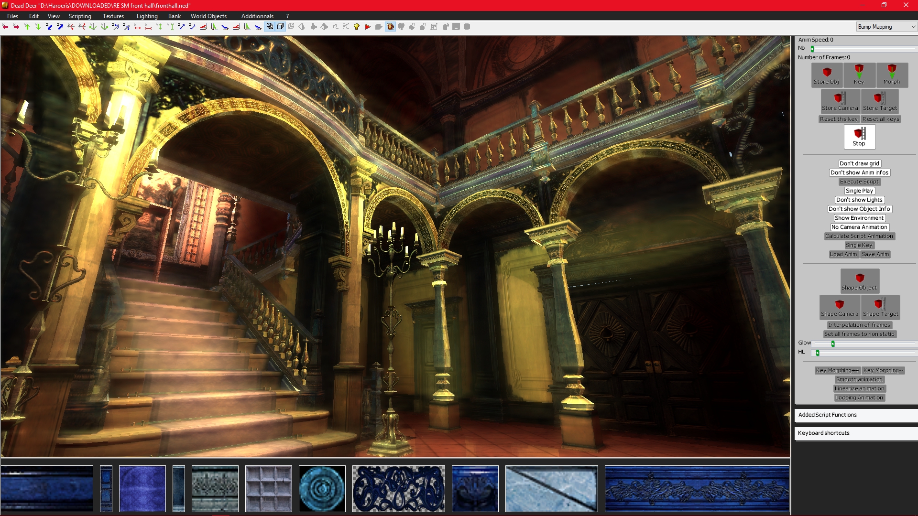Click the Glow slider handle
The image size is (918, 516).
tap(833, 344)
